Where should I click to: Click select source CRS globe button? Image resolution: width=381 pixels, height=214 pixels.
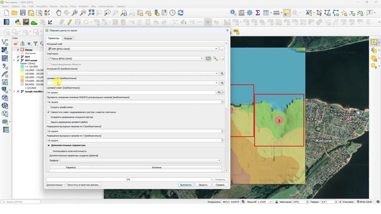[x=222, y=73]
